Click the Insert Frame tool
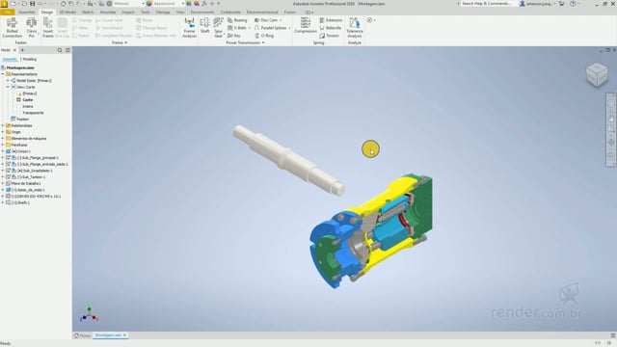The width and height of the screenshot is (617, 347). [x=47, y=27]
